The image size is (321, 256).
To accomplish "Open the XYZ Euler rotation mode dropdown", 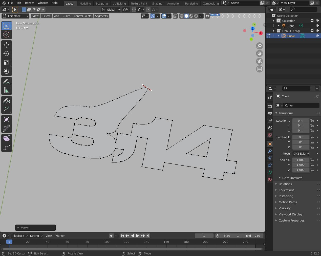I will pyautogui.click(x=301, y=154).
